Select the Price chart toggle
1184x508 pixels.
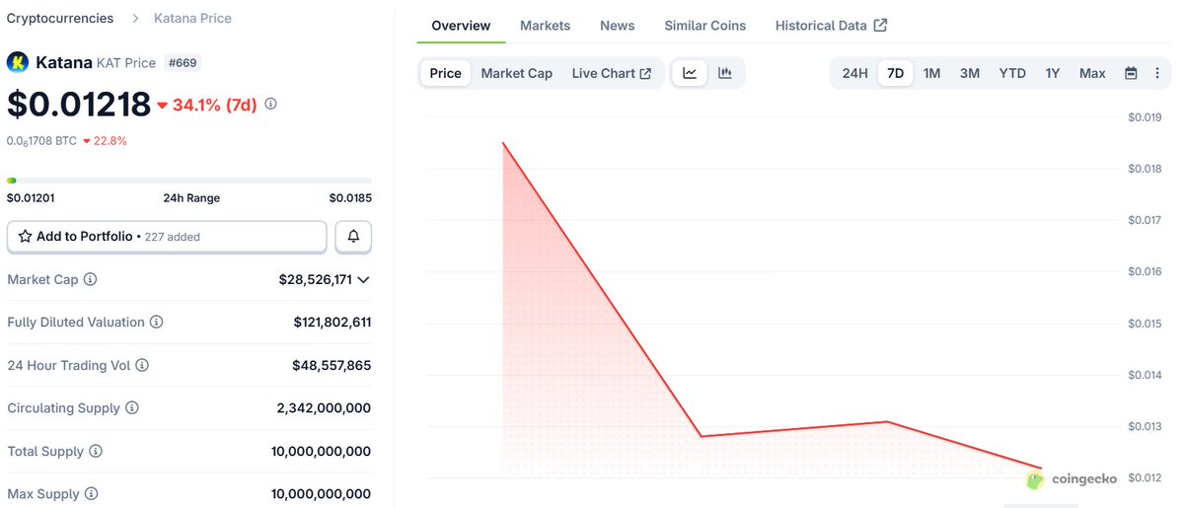pyautogui.click(x=445, y=73)
